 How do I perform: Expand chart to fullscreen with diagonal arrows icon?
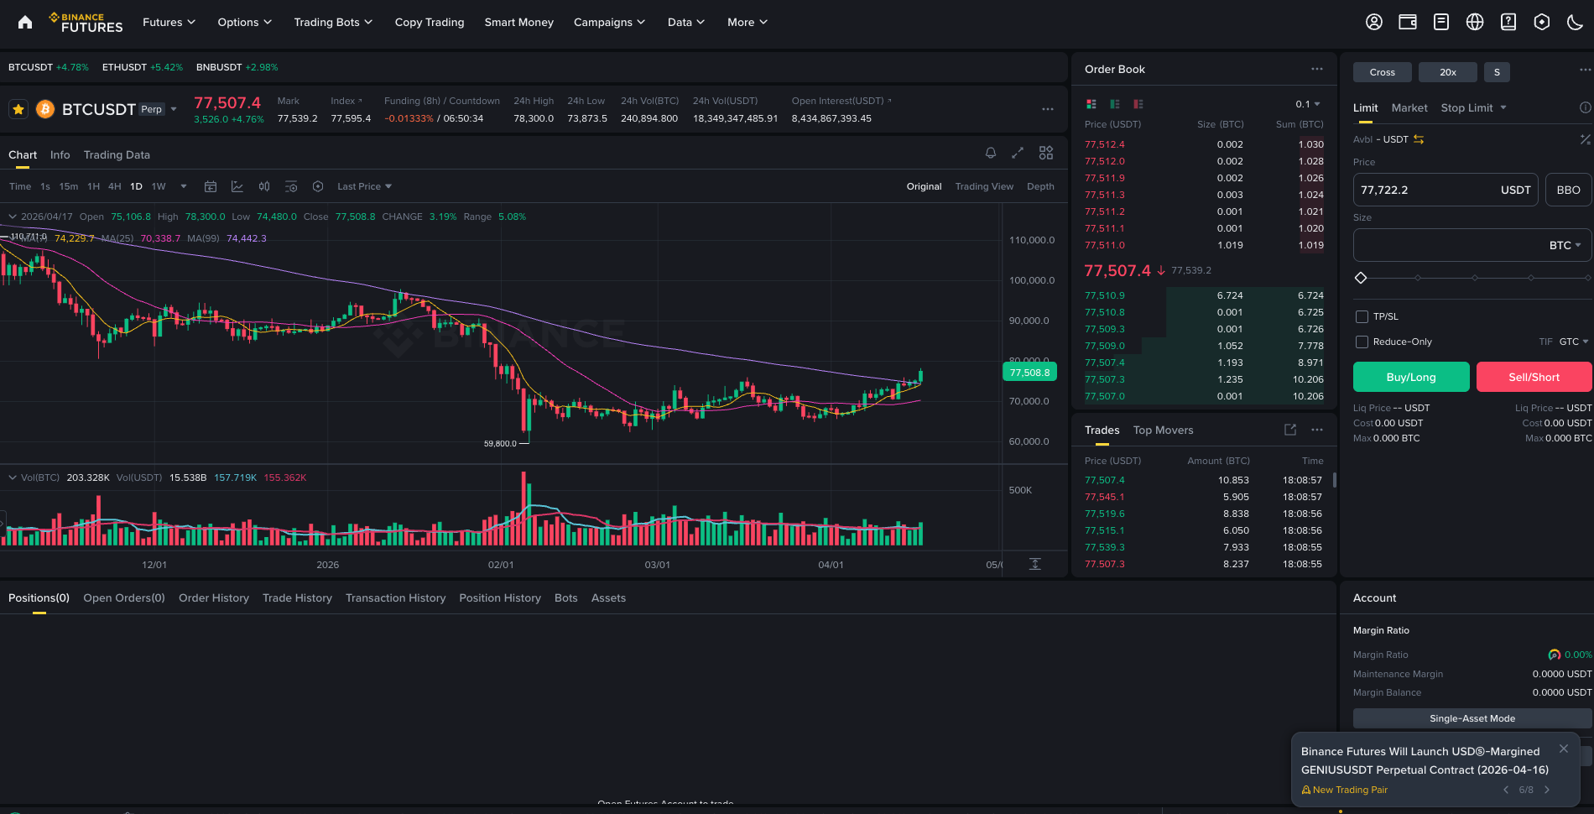pos(1018,153)
